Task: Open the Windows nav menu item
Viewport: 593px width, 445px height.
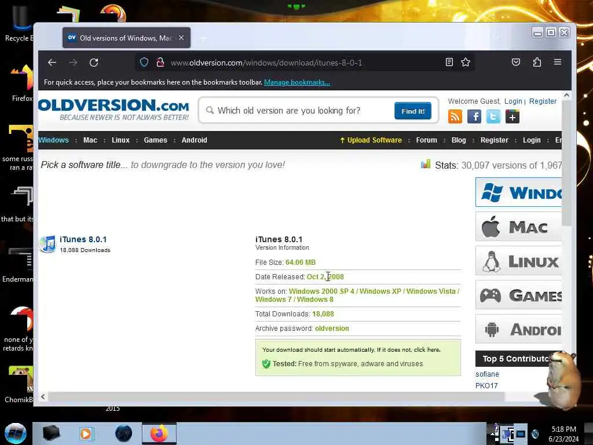Action: click(x=53, y=140)
